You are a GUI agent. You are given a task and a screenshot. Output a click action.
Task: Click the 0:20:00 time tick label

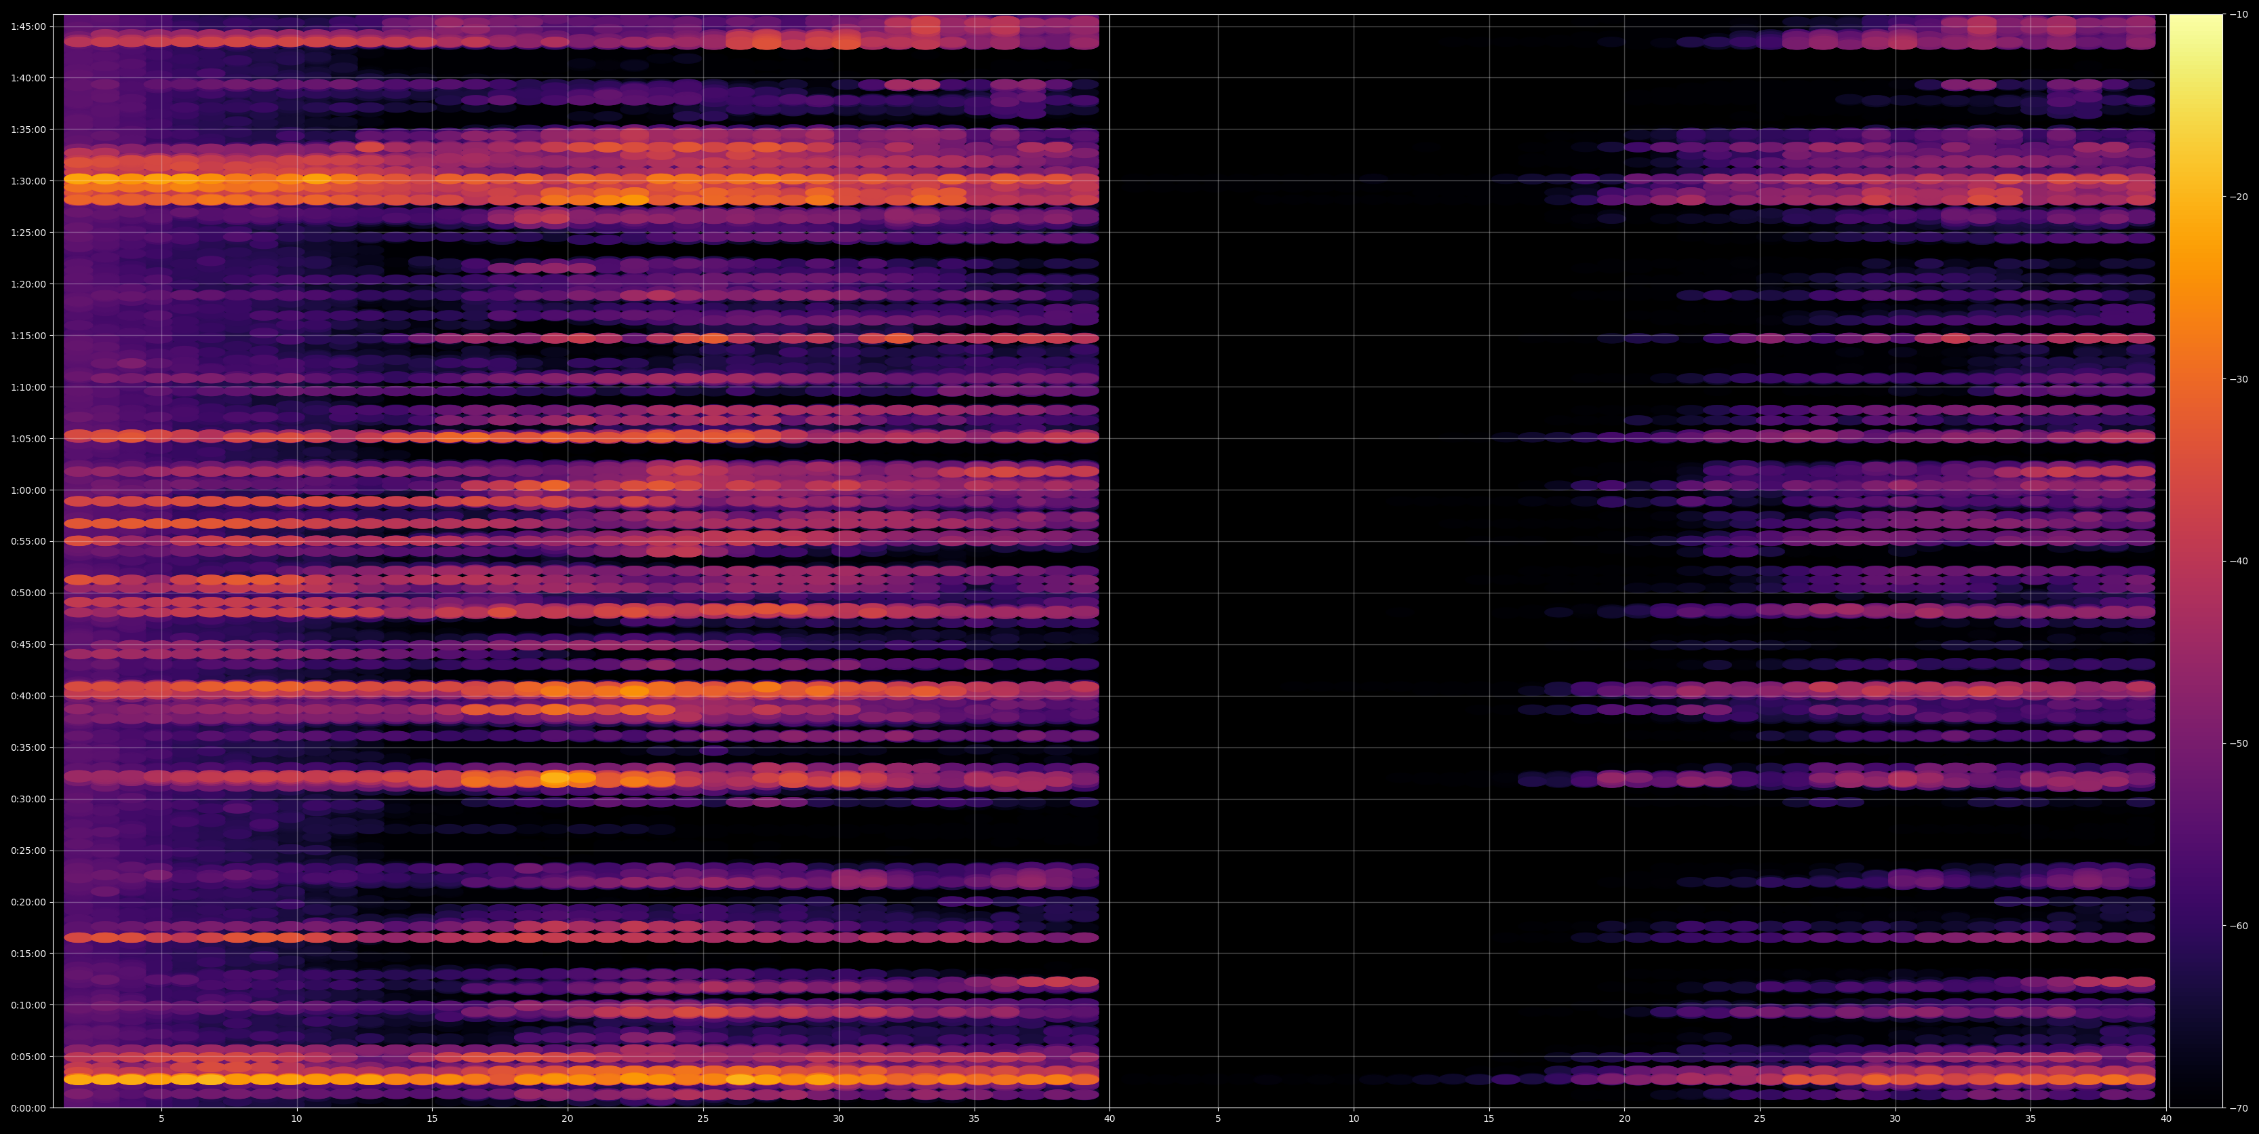[x=28, y=901]
